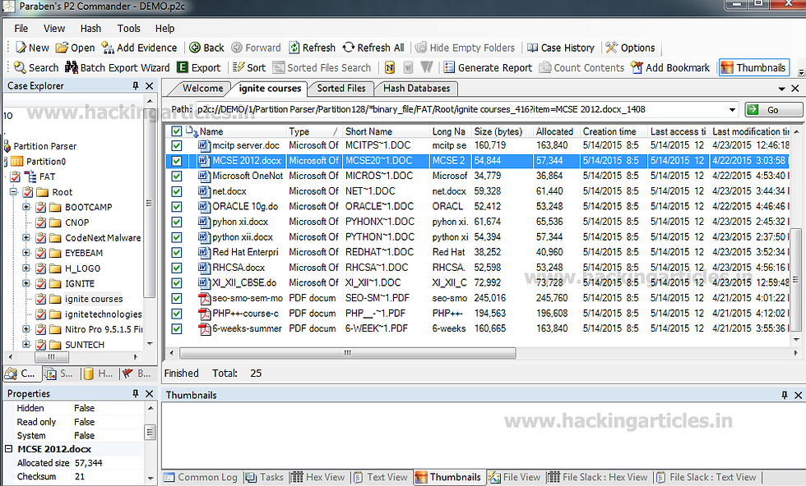Viewport: 806px width, 486px height.
Task: Switch to the Welcome tab
Action: (202, 89)
